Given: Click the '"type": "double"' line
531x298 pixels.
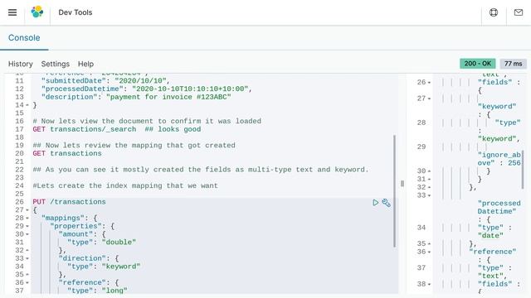Looking at the screenshot, I should click(101, 243).
